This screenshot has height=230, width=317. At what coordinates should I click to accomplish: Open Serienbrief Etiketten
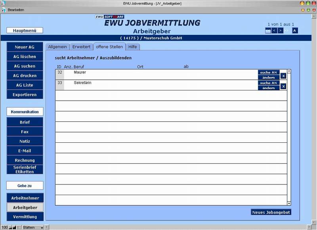[x=25, y=169]
